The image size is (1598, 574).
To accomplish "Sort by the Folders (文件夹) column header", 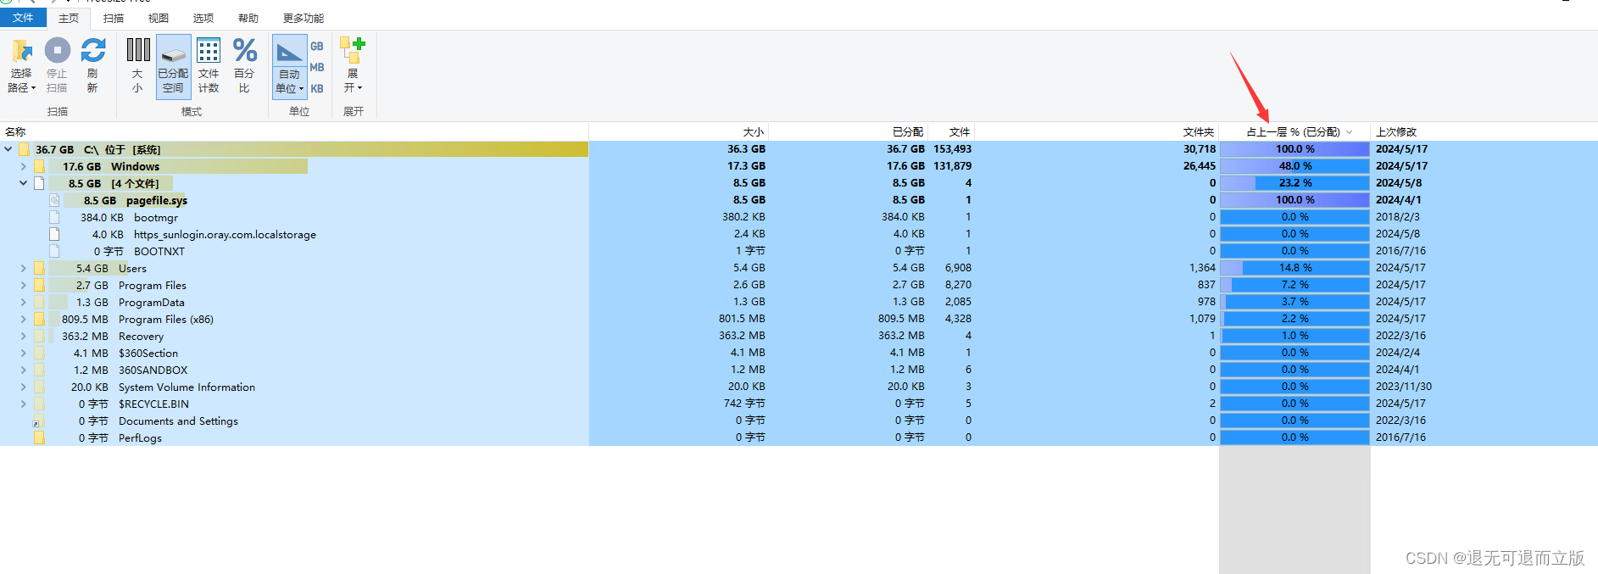I will pos(1097,131).
